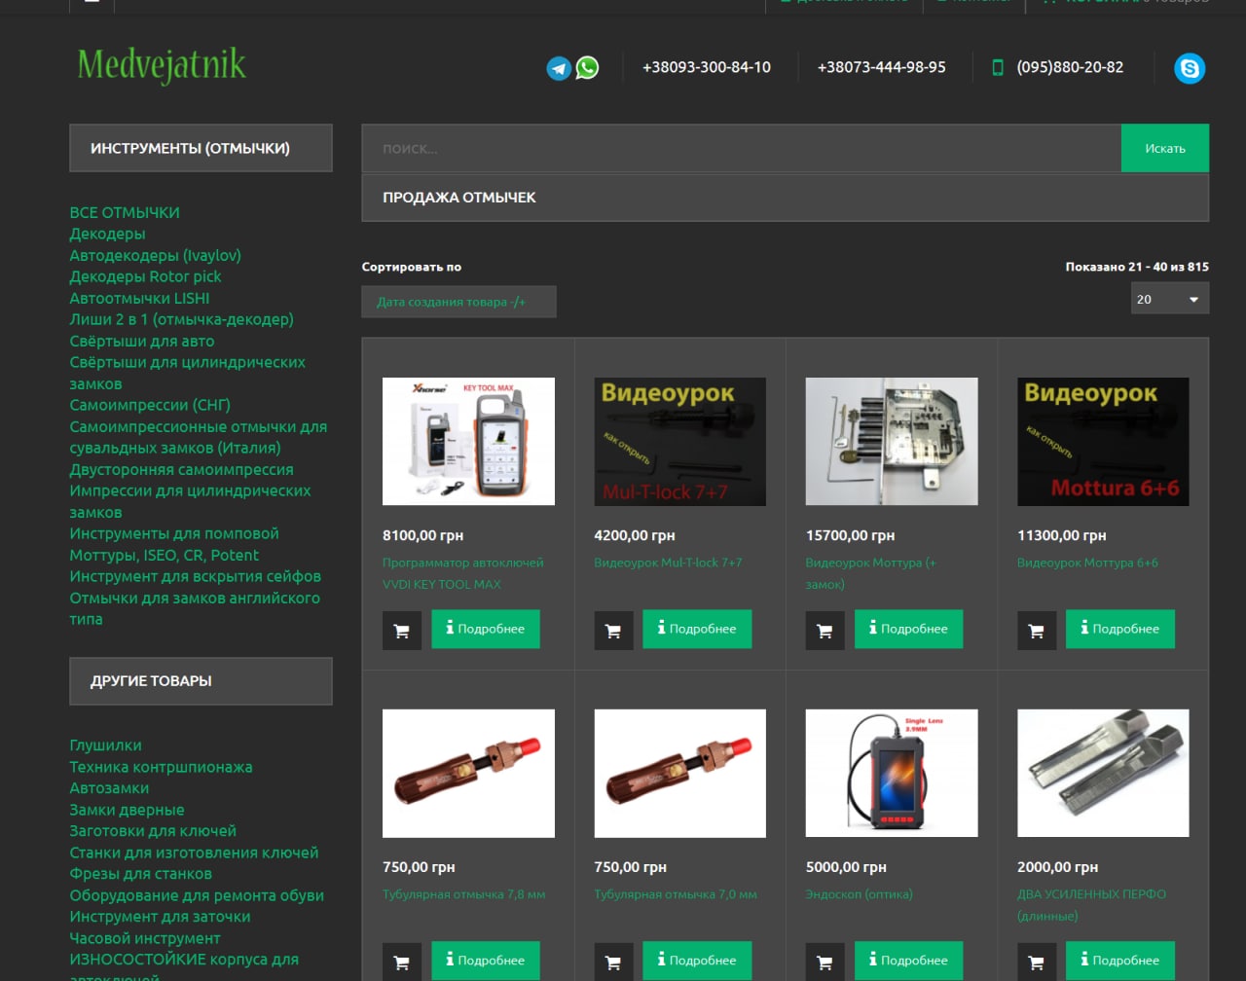Screen dimensions: 1246x981
Task: Open Самоимпрессионные отмычки для сувальдных замков
Action: pos(199,437)
